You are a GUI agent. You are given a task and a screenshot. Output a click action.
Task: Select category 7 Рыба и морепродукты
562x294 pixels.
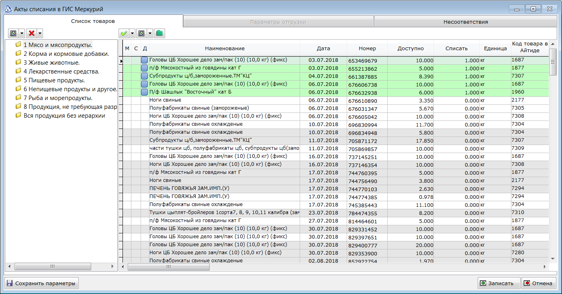(58, 98)
